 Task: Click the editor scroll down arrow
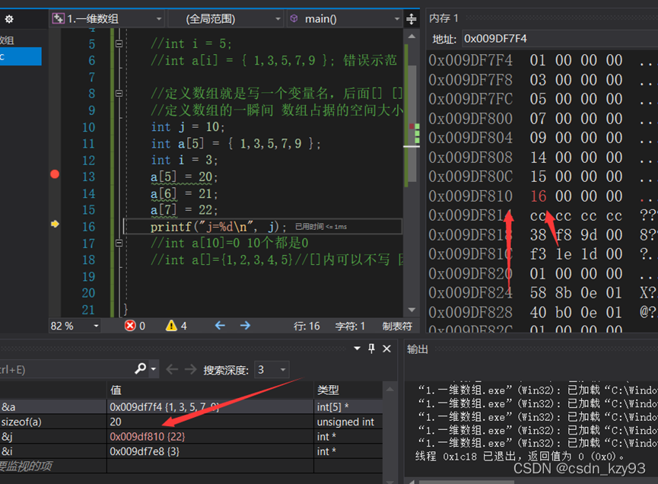point(412,310)
